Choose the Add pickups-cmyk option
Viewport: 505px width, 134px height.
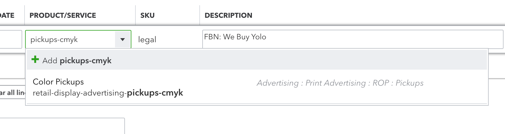click(77, 61)
